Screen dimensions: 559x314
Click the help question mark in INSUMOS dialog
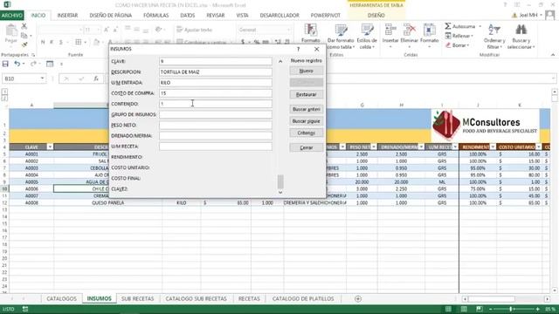299,49
